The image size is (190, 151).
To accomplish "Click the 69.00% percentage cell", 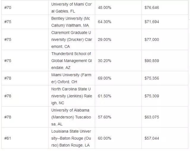I will click(118, 78).
